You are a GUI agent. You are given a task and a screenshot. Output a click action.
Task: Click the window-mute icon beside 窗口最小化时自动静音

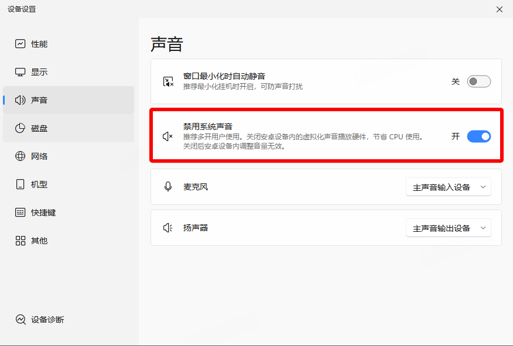[x=168, y=81]
